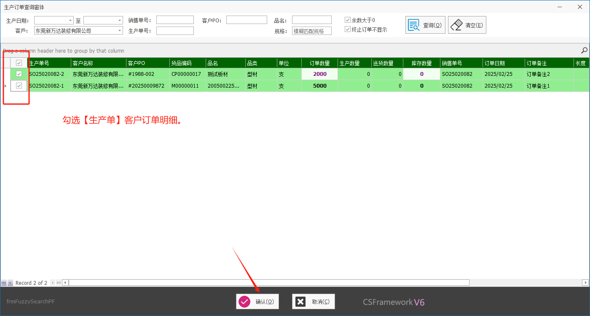Click the 销售单号 input field

175,20
